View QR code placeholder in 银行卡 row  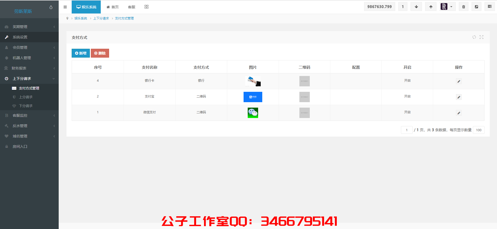[x=305, y=81]
